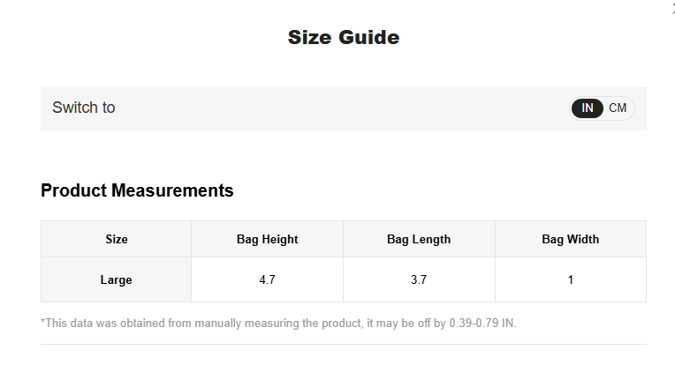The image size is (675, 365).
Task: Click the Switch to label
Action: click(84, 108)
